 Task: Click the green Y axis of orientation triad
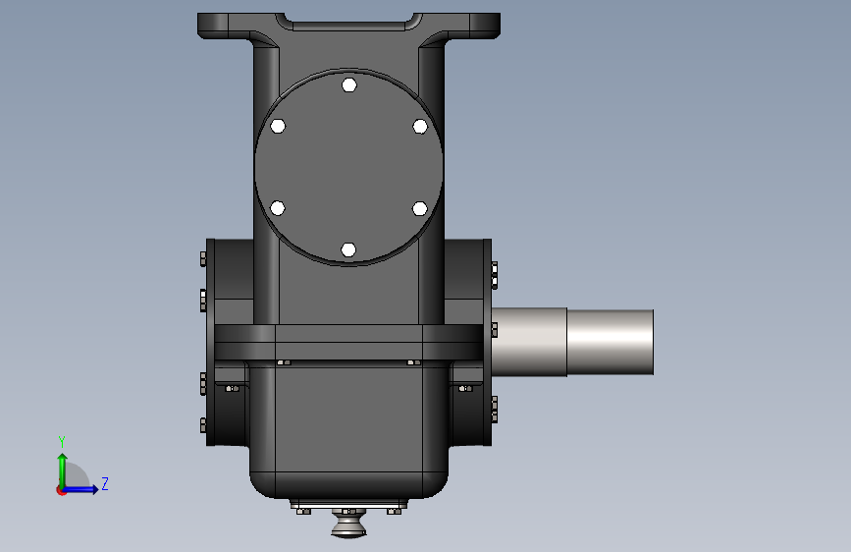(x=62, y=470)
